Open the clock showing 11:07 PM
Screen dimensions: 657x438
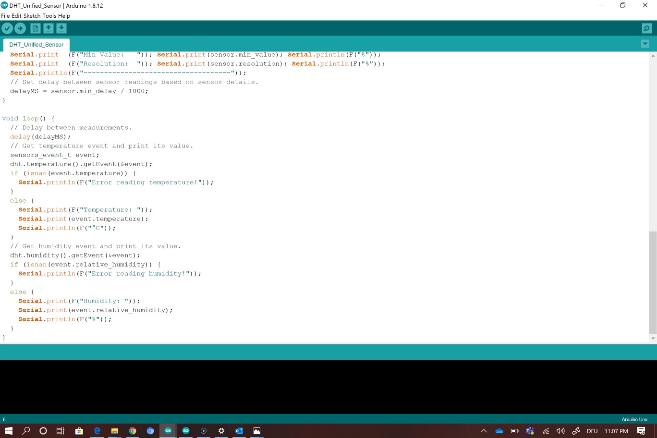click(616, 431)
